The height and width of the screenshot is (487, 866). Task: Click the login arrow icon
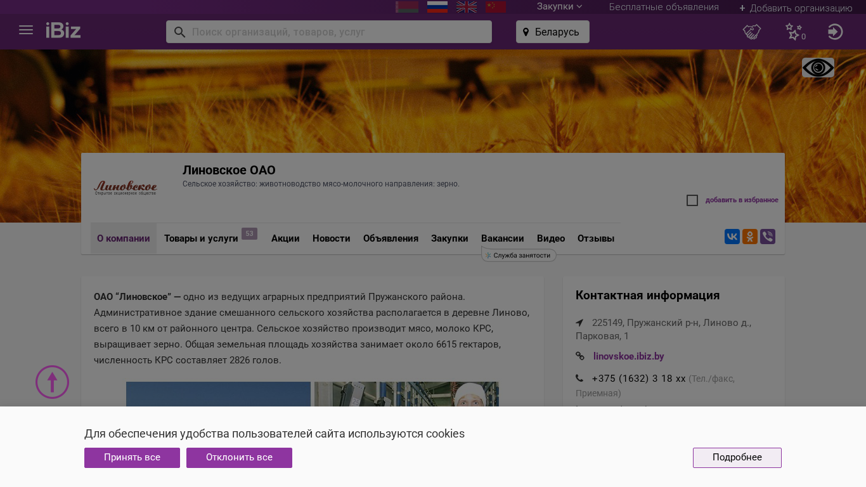point(835,32)
